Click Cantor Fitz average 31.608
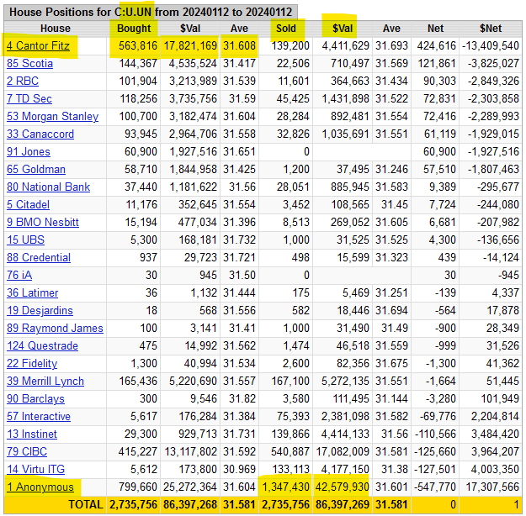 coord(239,46)
